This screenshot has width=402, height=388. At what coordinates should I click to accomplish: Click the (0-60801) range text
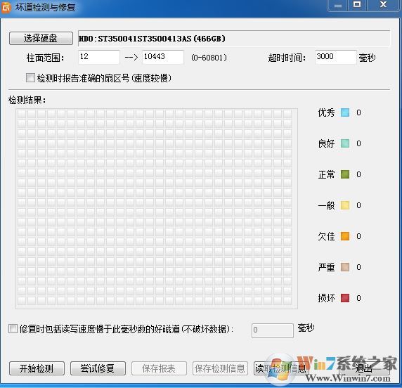pyautogui.click(x=209, y=58)
